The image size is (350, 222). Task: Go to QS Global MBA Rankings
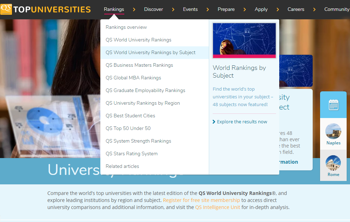155,78
